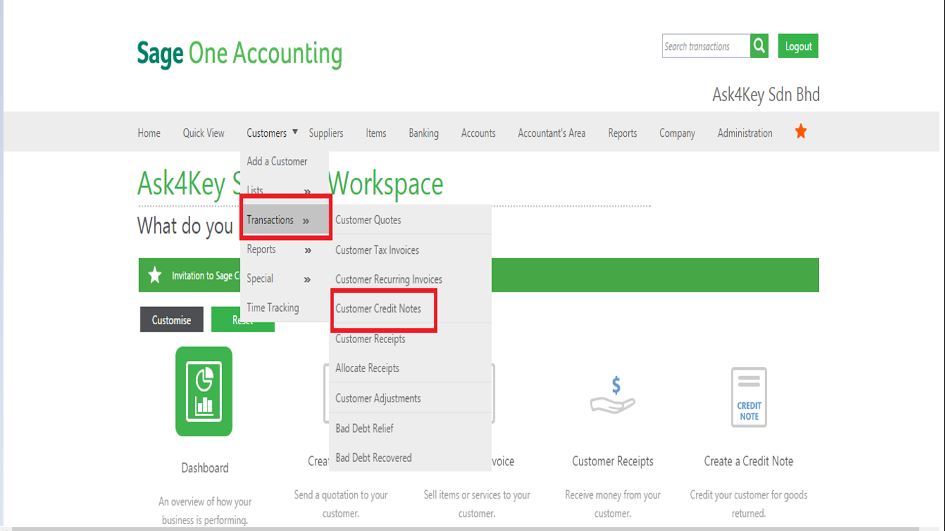This screenshot has width=945, height=531.
Task: Expand the Transactions submenu
Action: pyautogui.click(x=286, y=220)
